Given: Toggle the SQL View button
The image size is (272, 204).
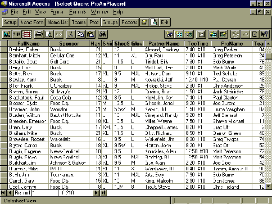Looking at the screenshot, I should point(17,34).
